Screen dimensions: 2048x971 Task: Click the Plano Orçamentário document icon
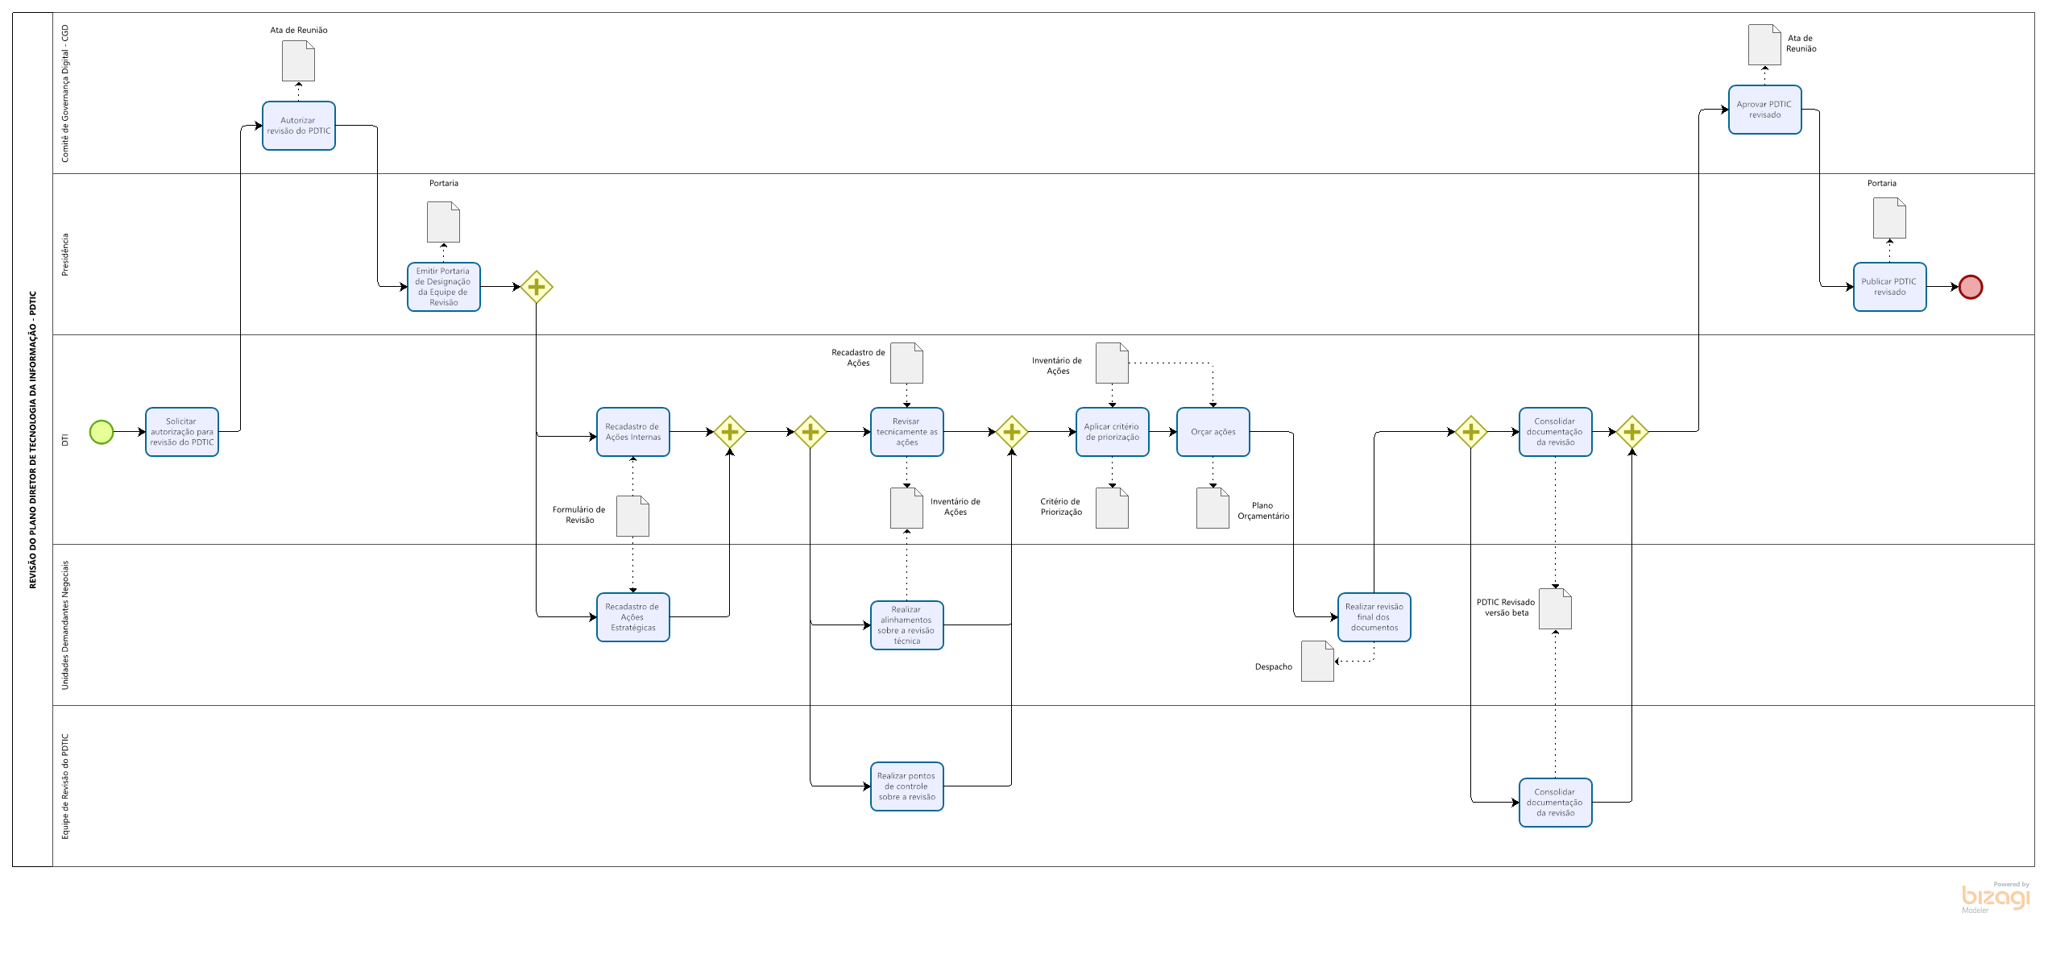[1213, 508]
